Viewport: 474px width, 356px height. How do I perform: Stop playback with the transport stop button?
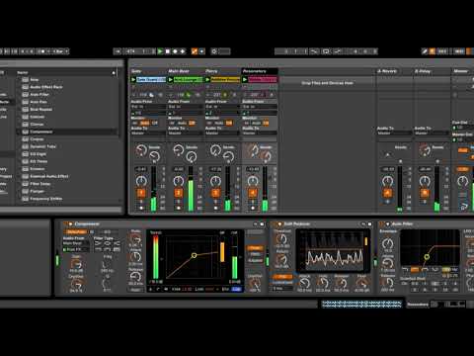coord(168,51)
